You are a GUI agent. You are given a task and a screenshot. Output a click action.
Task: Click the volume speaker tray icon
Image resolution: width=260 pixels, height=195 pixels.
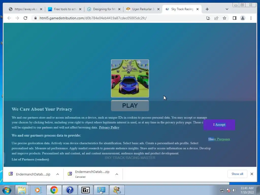pos(234,190)
